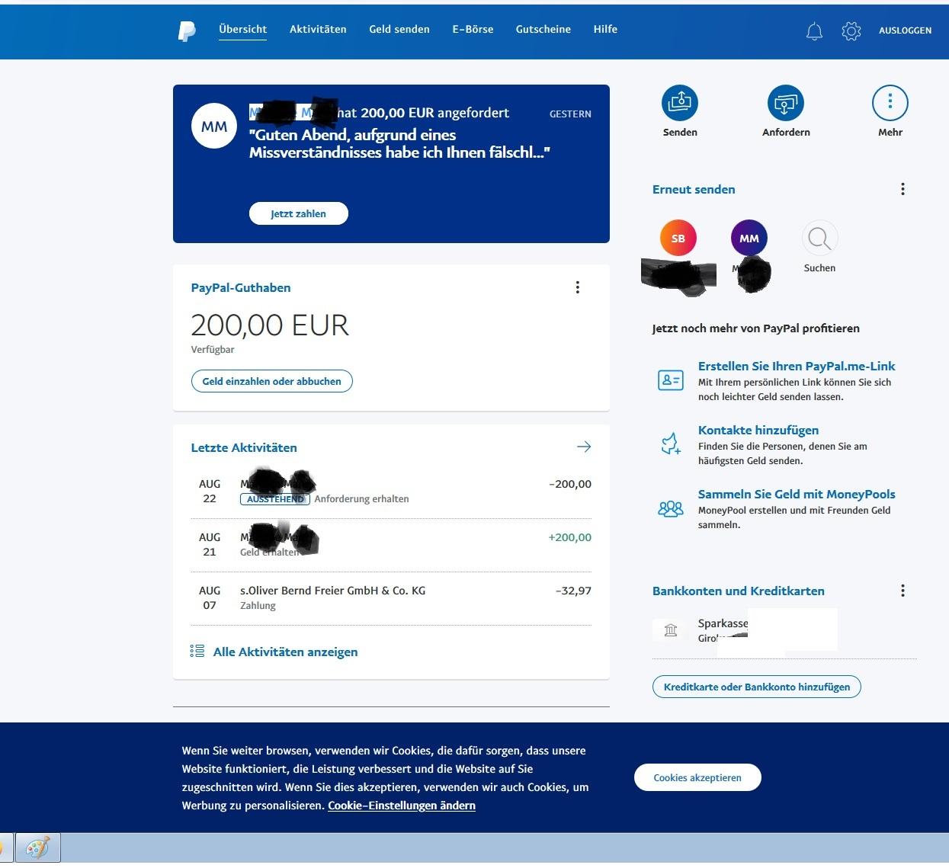Open the s.Oliver Bernd Freier payment row
This screenshot has width=949, height=868.
click(x=391, y=598)
